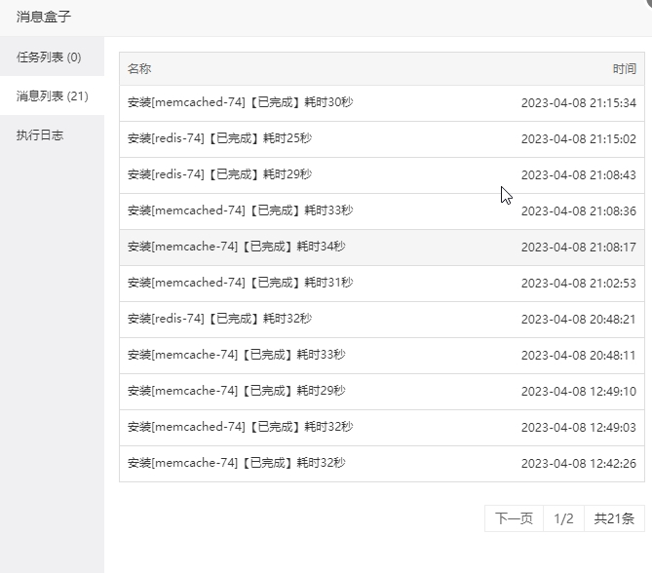Click the 1/2 page indicator
Viewport: 652px width, 573px height.
(563, 518)
